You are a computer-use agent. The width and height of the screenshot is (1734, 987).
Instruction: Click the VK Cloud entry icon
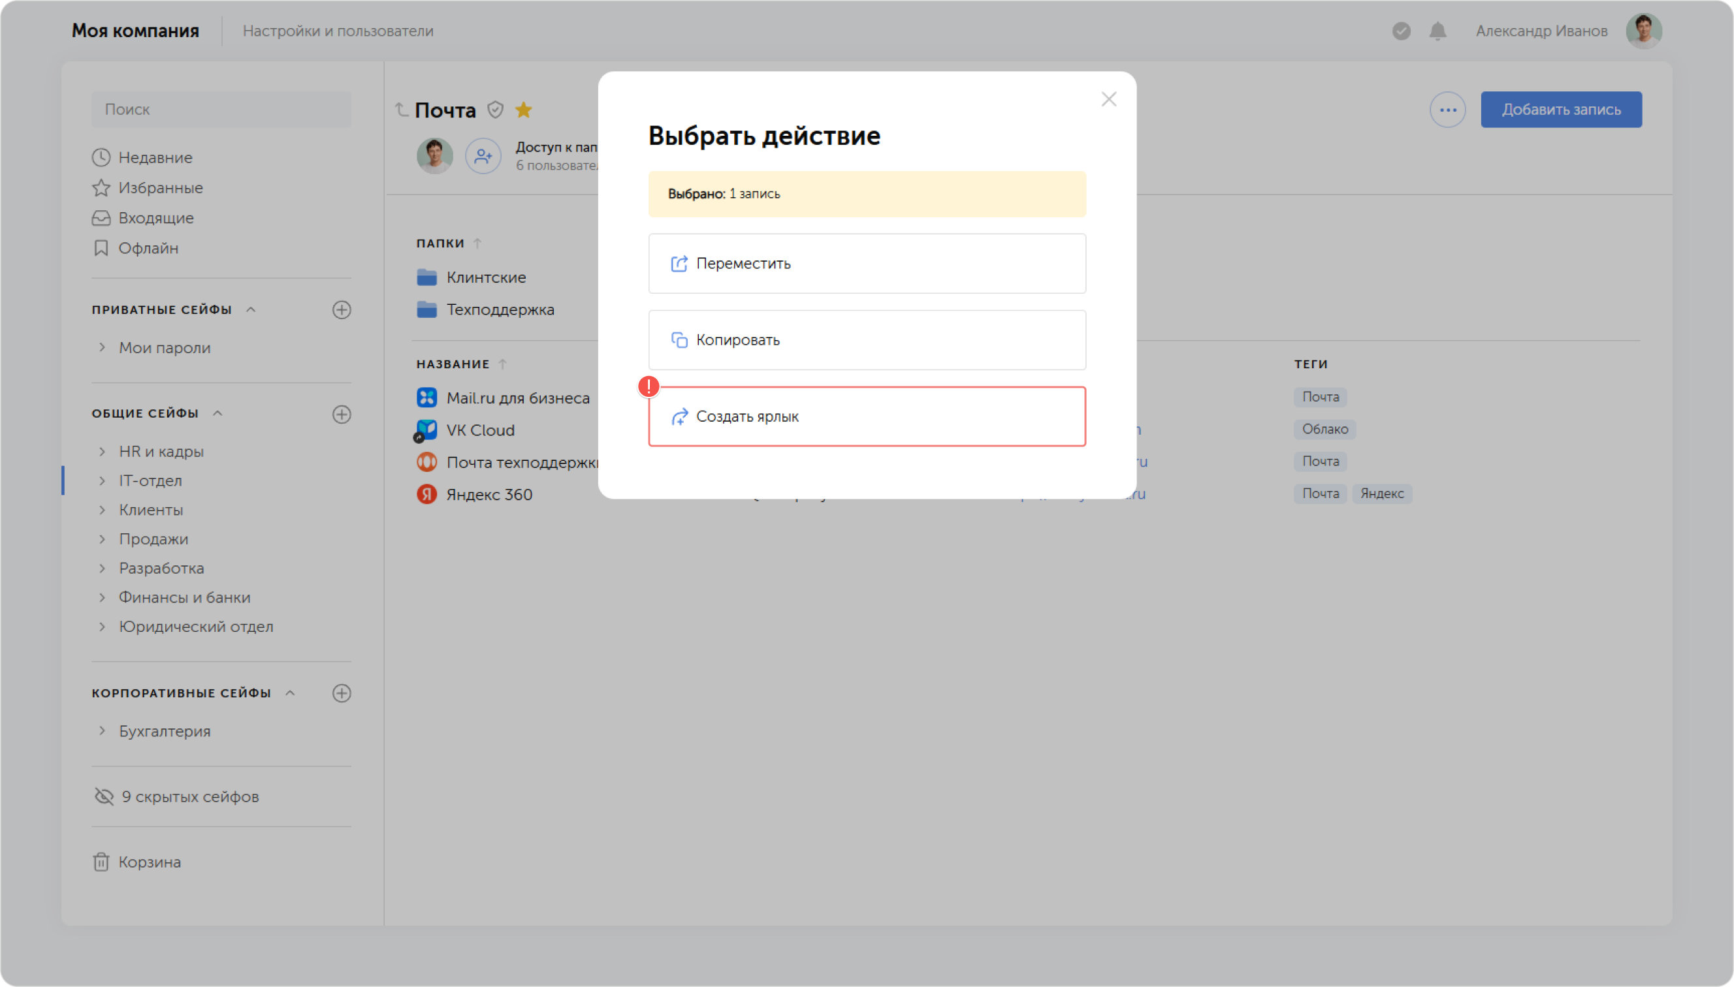426,430
